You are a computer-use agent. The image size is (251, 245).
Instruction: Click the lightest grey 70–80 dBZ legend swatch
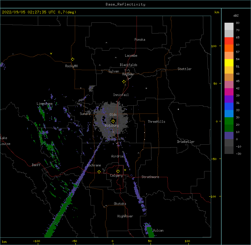pos(229,26)
